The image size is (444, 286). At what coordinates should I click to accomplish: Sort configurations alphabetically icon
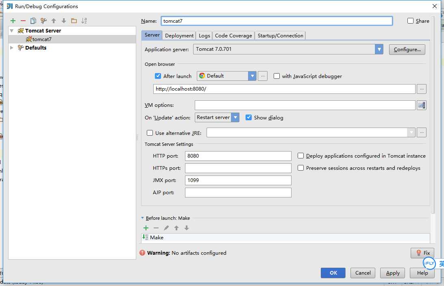click(84, 21)
